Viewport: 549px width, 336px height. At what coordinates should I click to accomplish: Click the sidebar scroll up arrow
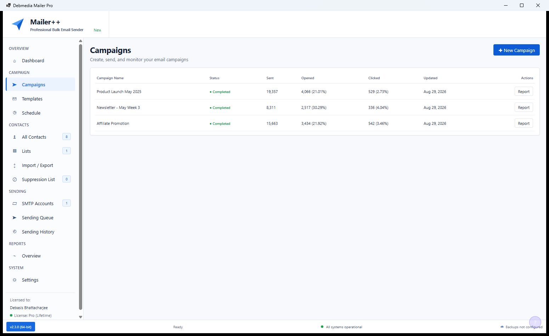pos(80,41)
